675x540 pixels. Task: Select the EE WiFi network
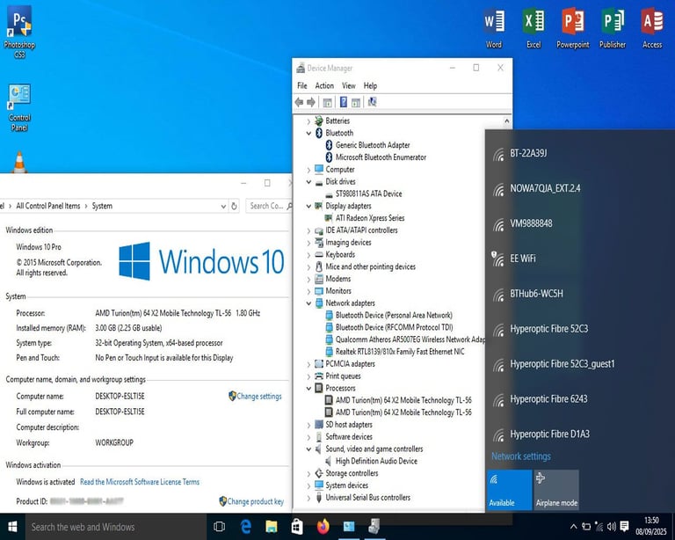tap(580, 259)
